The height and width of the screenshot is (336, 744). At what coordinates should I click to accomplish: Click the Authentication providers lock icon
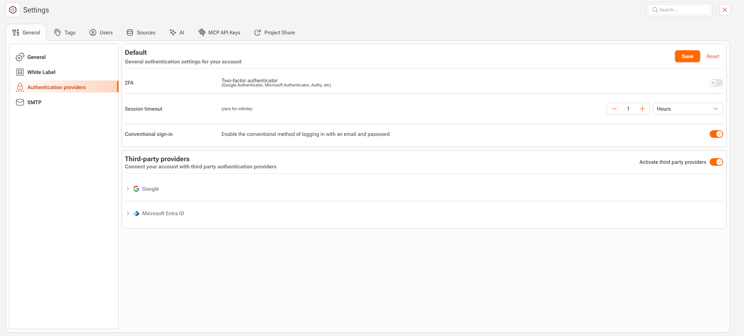pyautogui.click(x=20, y=87)
